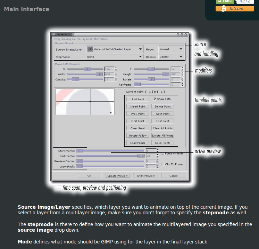Click the Rotate slider
259x249 pixels.
coord(151,79)
